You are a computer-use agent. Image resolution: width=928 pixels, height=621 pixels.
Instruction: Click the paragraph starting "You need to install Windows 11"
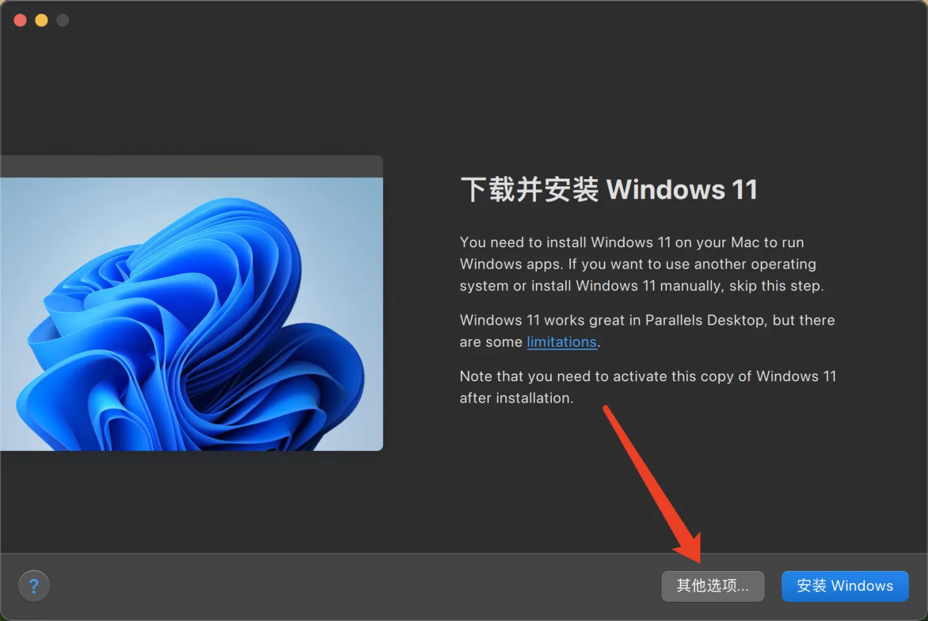tap(642, 264)
